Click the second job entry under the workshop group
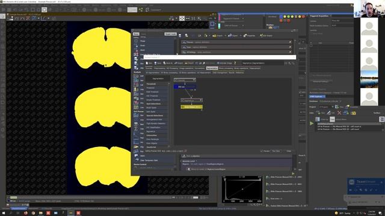 pyautogui.click(x=338, y=129)
